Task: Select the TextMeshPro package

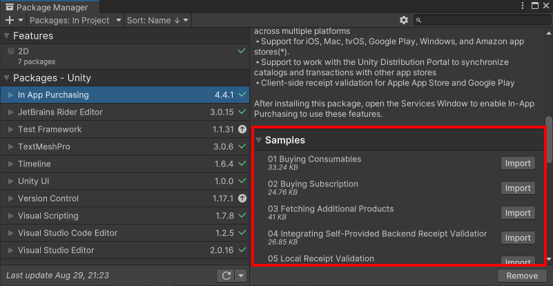Action: (x=125, y=146)
